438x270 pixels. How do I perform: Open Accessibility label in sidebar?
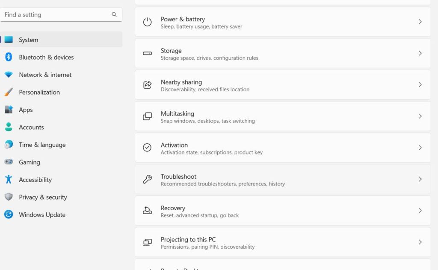point(35,180)
